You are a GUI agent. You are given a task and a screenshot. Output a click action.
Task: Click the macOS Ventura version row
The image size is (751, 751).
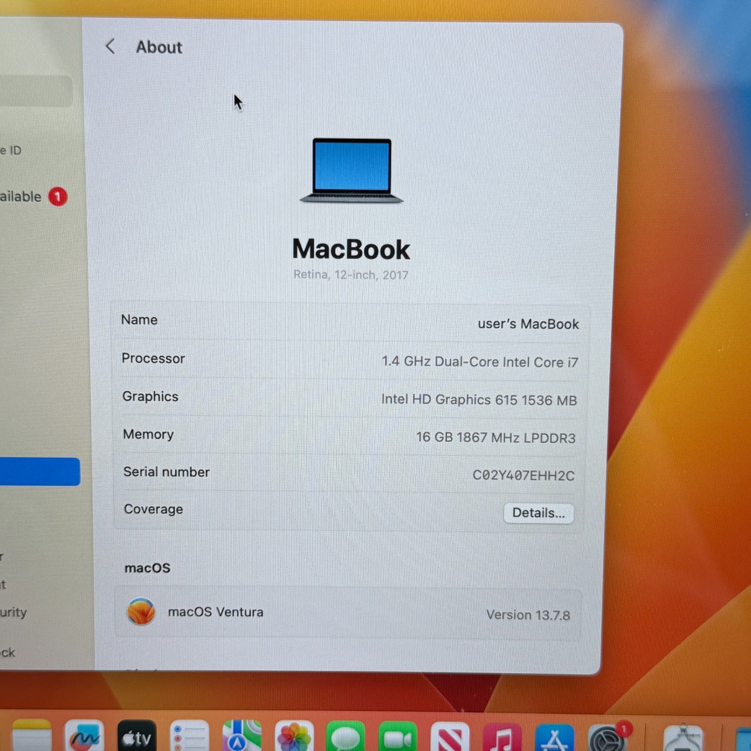(348, 613)
